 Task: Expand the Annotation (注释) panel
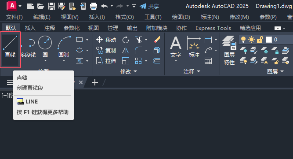192,71
